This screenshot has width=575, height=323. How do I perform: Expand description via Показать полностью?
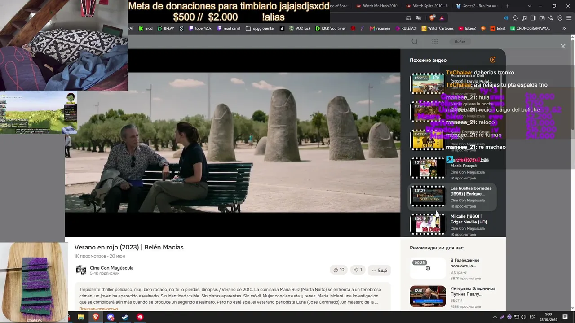(98, 309)
